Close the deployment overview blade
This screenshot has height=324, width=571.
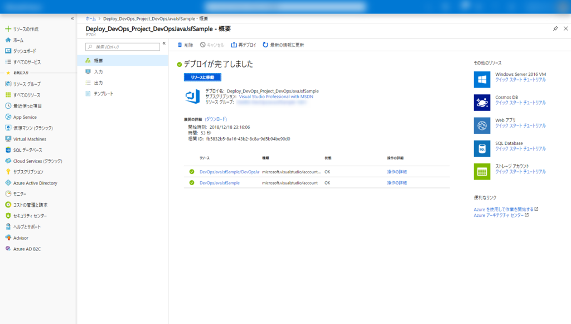coord(565,28)
